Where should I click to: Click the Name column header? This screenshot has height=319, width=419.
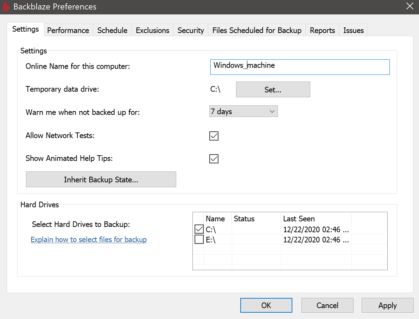tap(217, 219)
